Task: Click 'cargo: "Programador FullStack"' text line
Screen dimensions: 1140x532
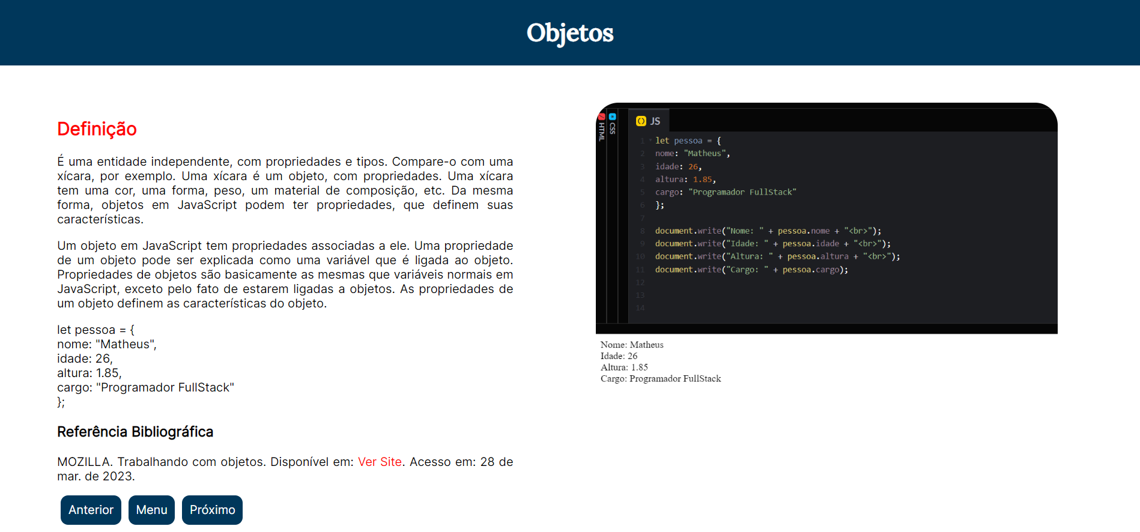Action: click(x=145, y=387)
